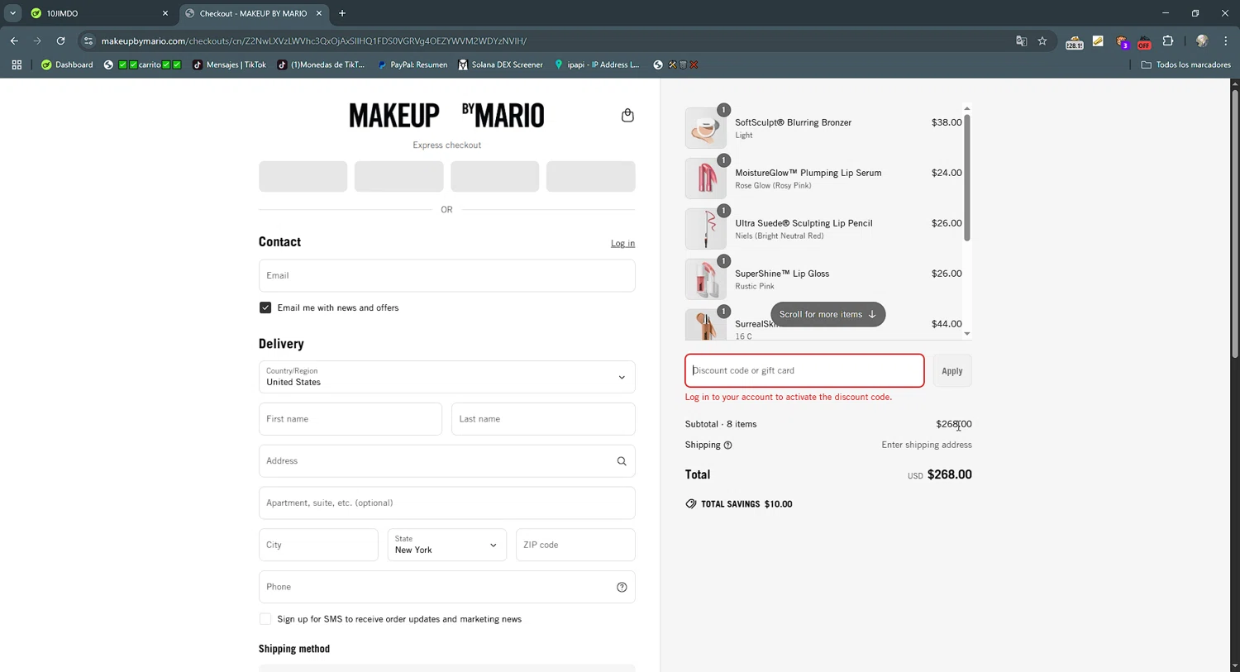Image resolution: width=1240 pixels, height=672 pixels.
Task: Click the second express checkout button
Action: click(x=398, y=176)
